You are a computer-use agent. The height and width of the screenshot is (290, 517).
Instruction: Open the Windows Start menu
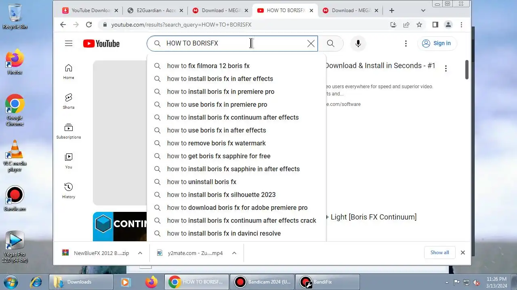(x=10, y=282)
